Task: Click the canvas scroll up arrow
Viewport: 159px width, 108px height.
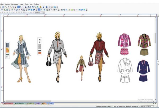Action: pyautogui.click(x=155, y=18)
